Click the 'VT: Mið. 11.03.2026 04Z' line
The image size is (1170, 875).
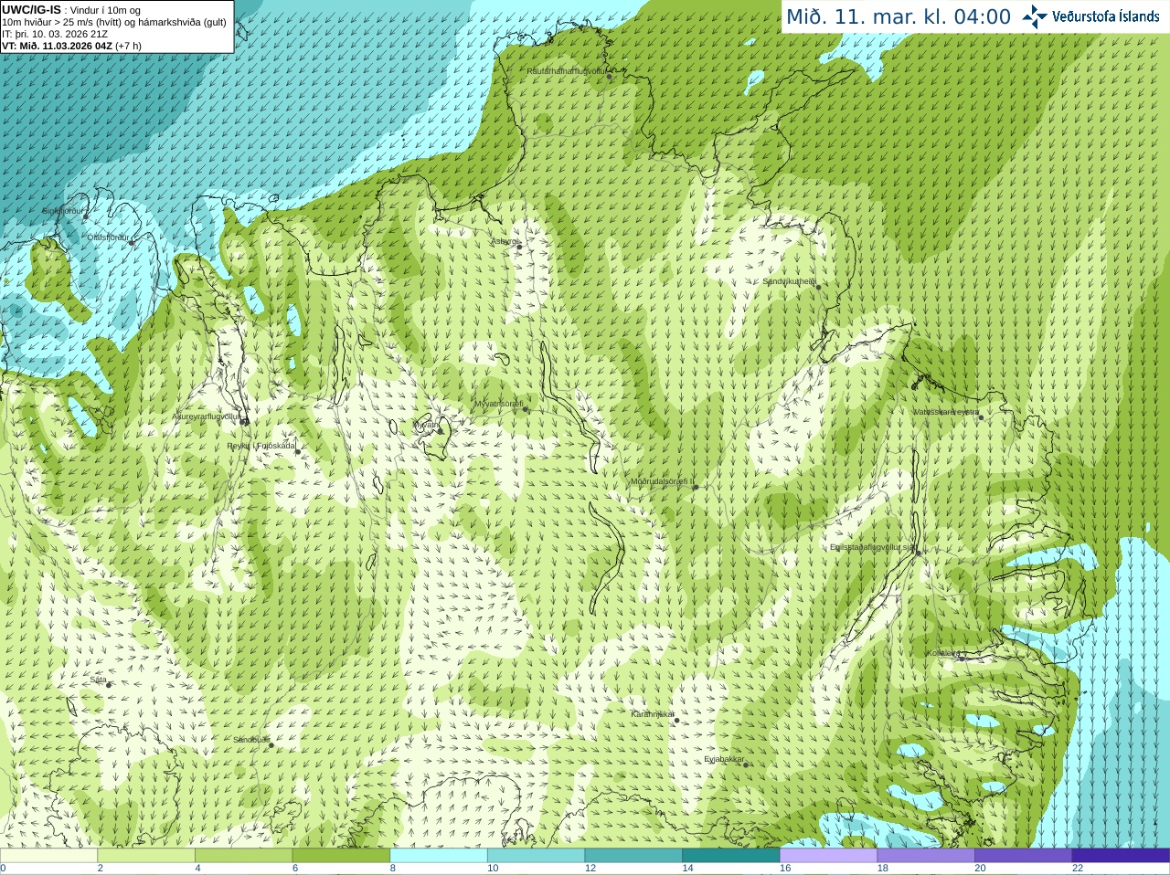click(x=72, y=46)
